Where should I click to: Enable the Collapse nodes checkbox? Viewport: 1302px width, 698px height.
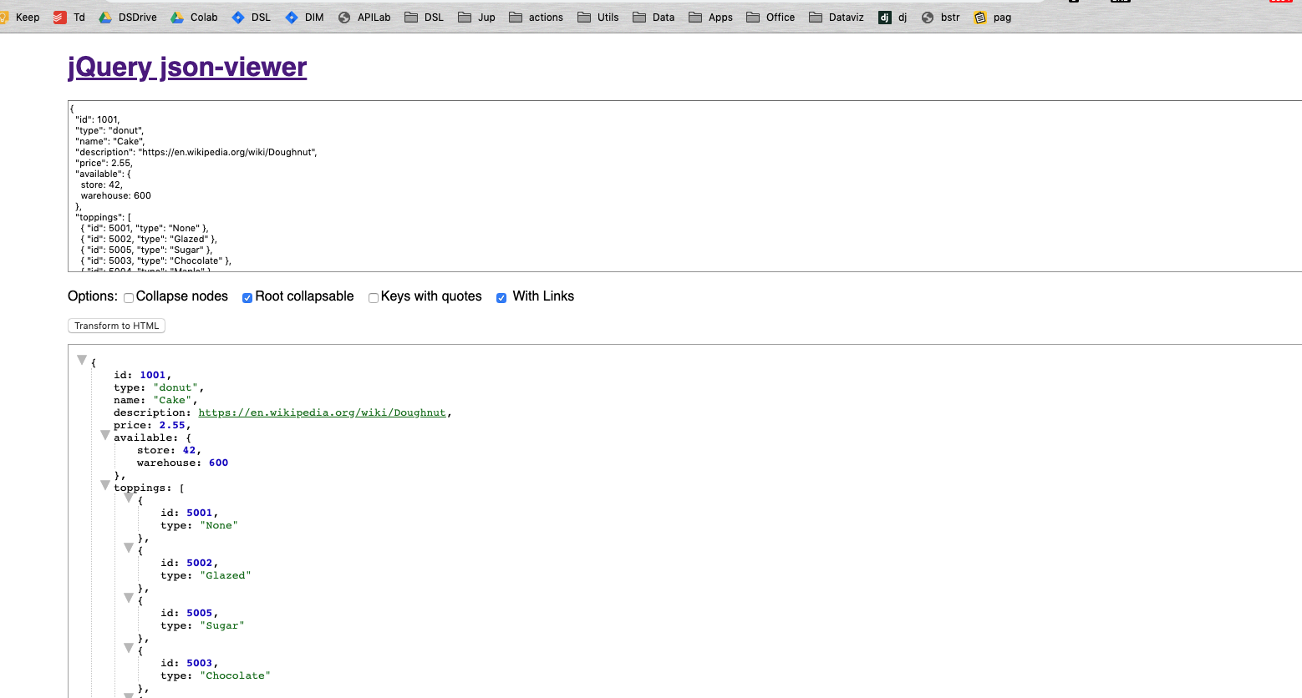click(x=129, y=298)
